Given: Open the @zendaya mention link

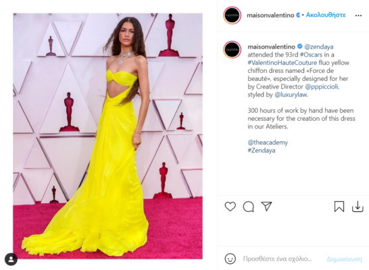Looking at the screenshot, I should [318, 47].
